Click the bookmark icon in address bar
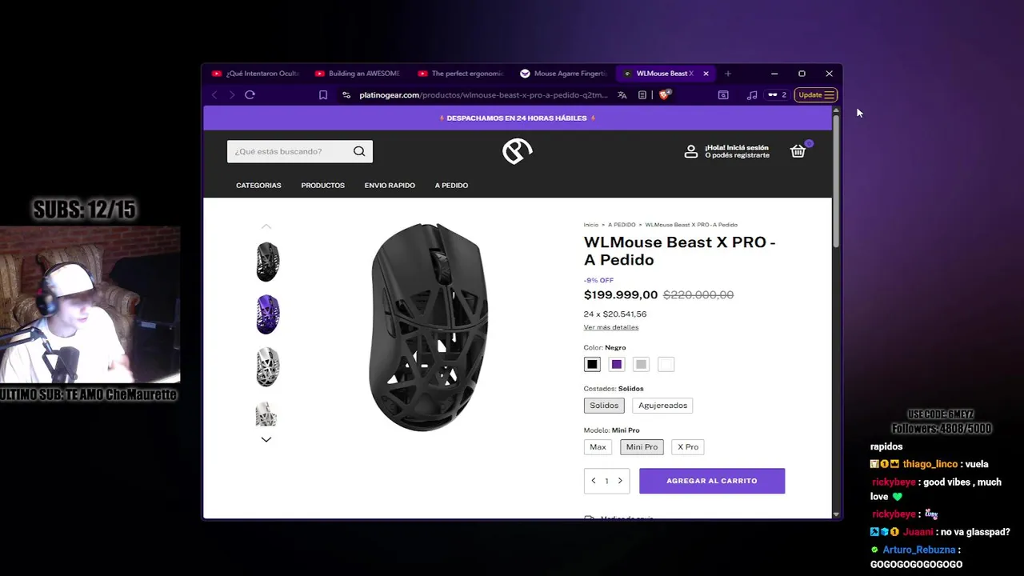1024x576 pixels. [x=323, y=94]
